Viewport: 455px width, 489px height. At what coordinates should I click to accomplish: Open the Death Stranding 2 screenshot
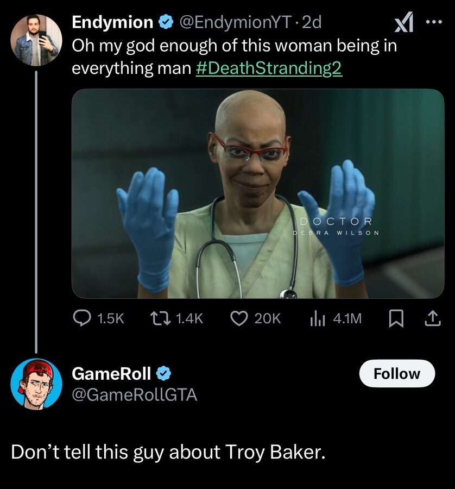258,193
